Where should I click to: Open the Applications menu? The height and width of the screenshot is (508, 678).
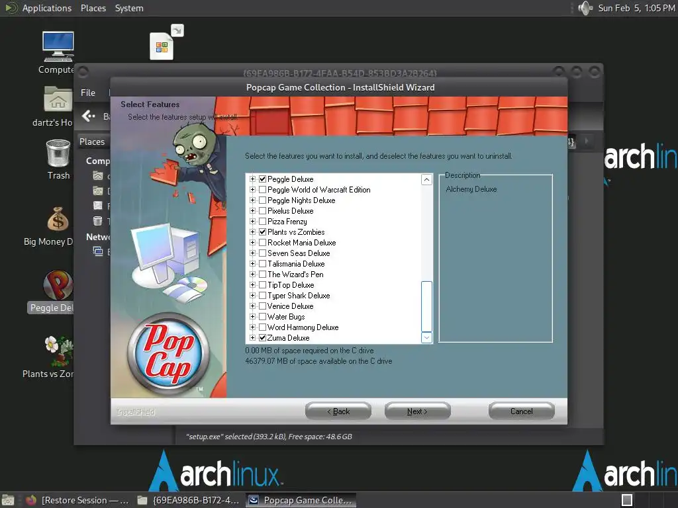pos(47,8)
